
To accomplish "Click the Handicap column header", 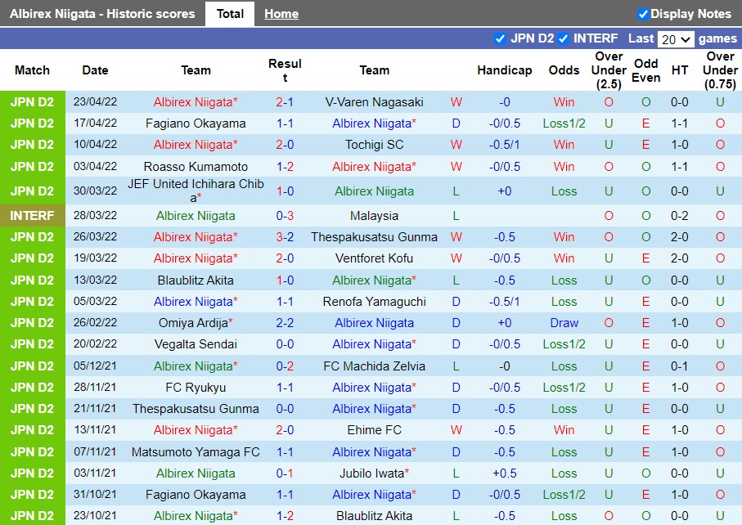I will point(505,70).
